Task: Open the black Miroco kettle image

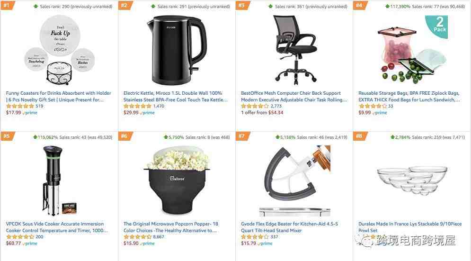Action: coord(177,50)
